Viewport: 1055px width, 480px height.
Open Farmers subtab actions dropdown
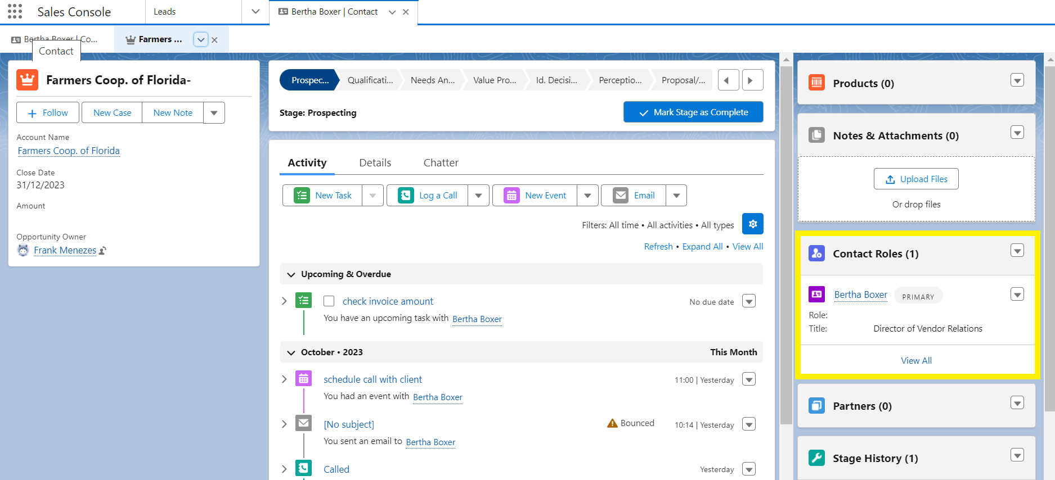pos(201,39)
